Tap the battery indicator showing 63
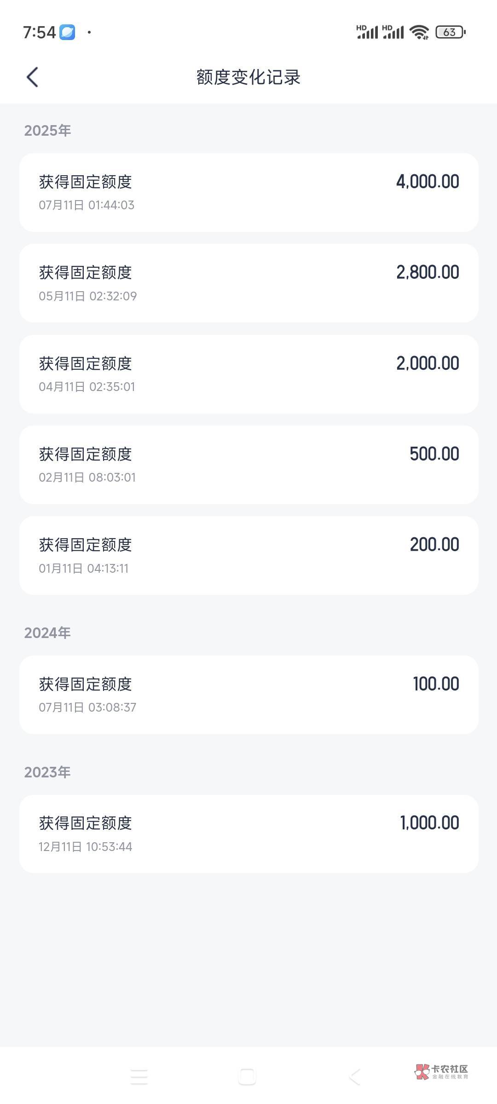 coord(451,32)
